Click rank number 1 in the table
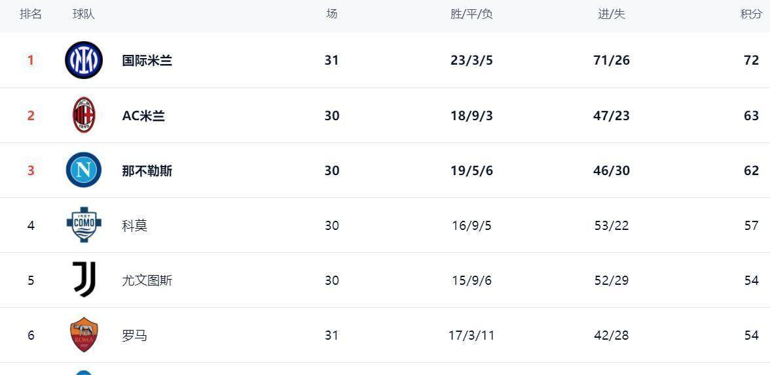The height and width of the screenshot is (375, 770). tap(31, 61)
